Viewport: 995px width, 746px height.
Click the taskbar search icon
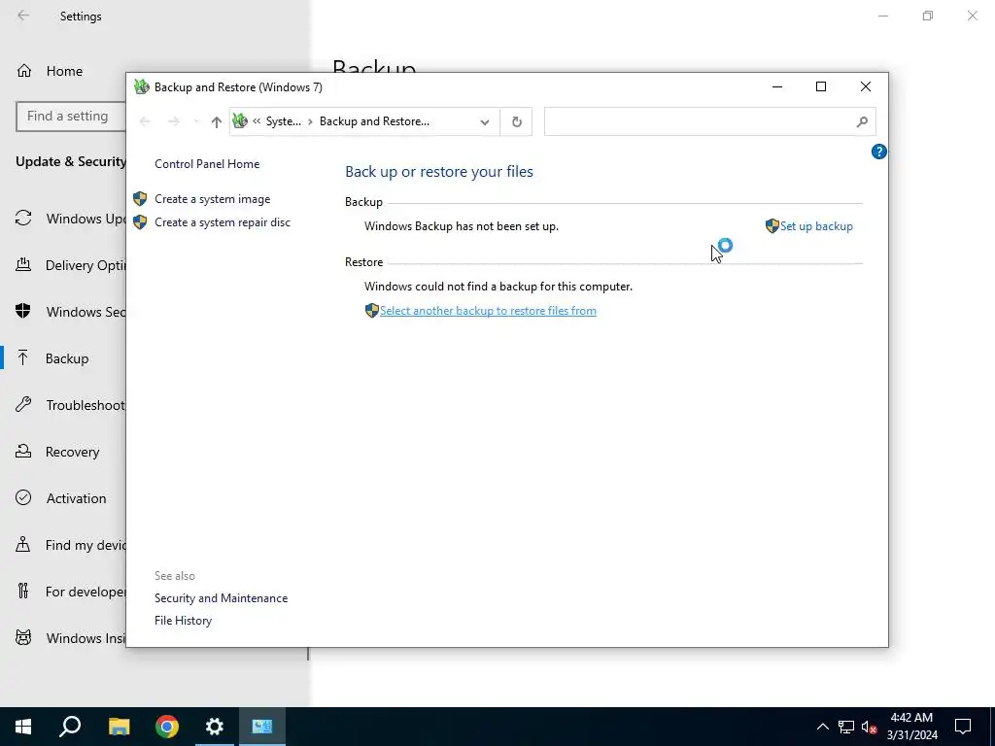70,727
